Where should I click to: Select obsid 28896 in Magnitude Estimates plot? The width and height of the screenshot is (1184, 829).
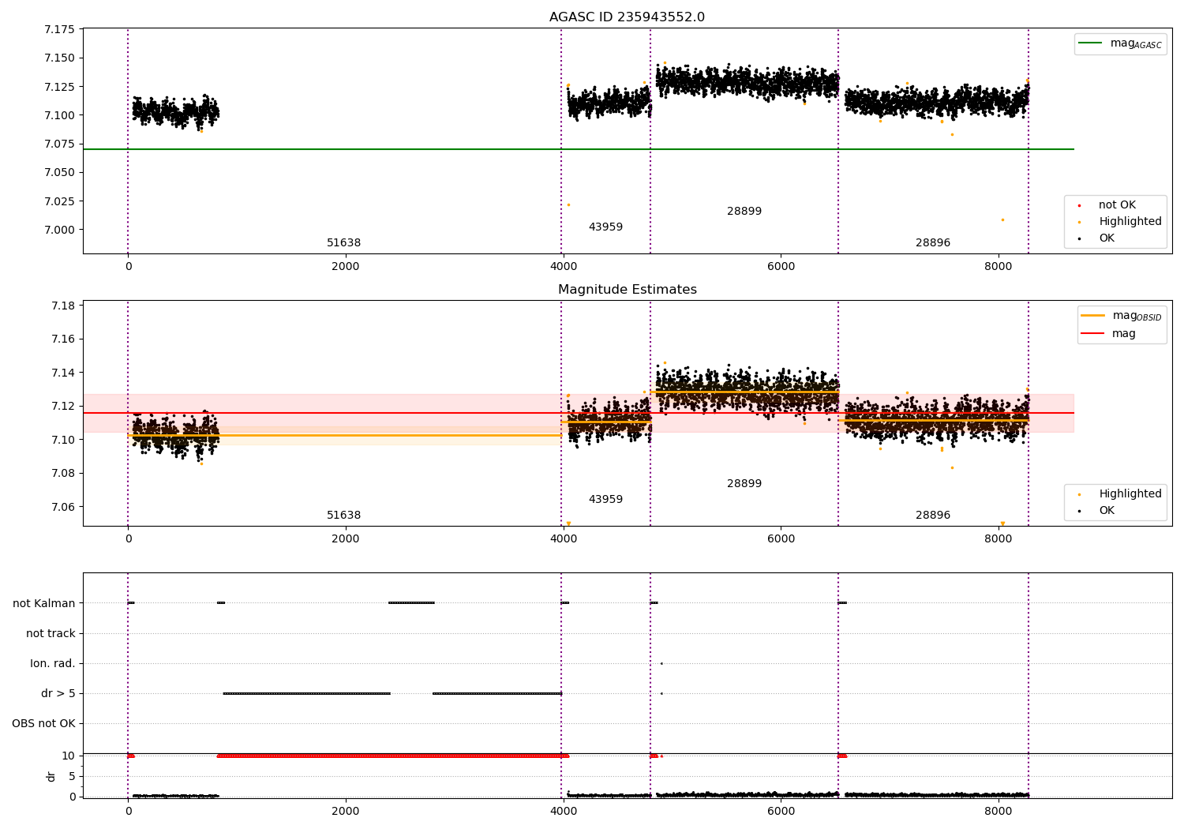click(933, 516)
